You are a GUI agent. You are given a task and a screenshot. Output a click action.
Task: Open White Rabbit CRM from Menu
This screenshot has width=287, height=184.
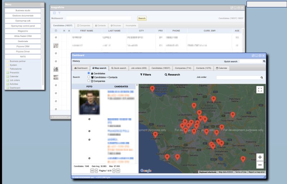23,36
